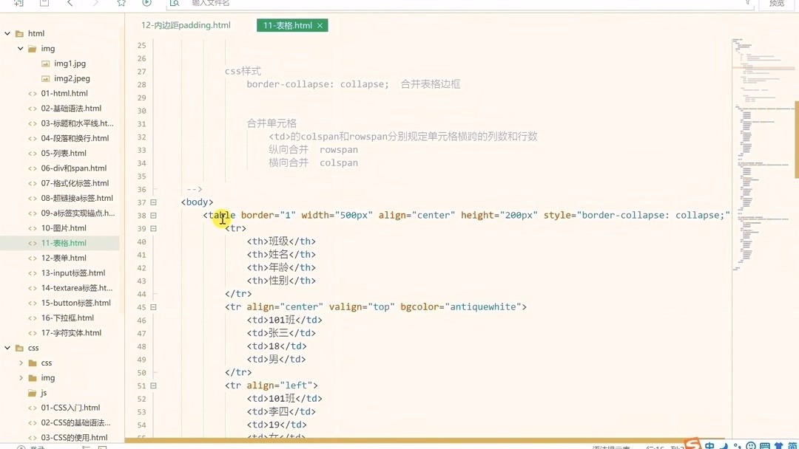Select the star favorites icon
Viewport: 799px width, 449px height.
point(121,4)
